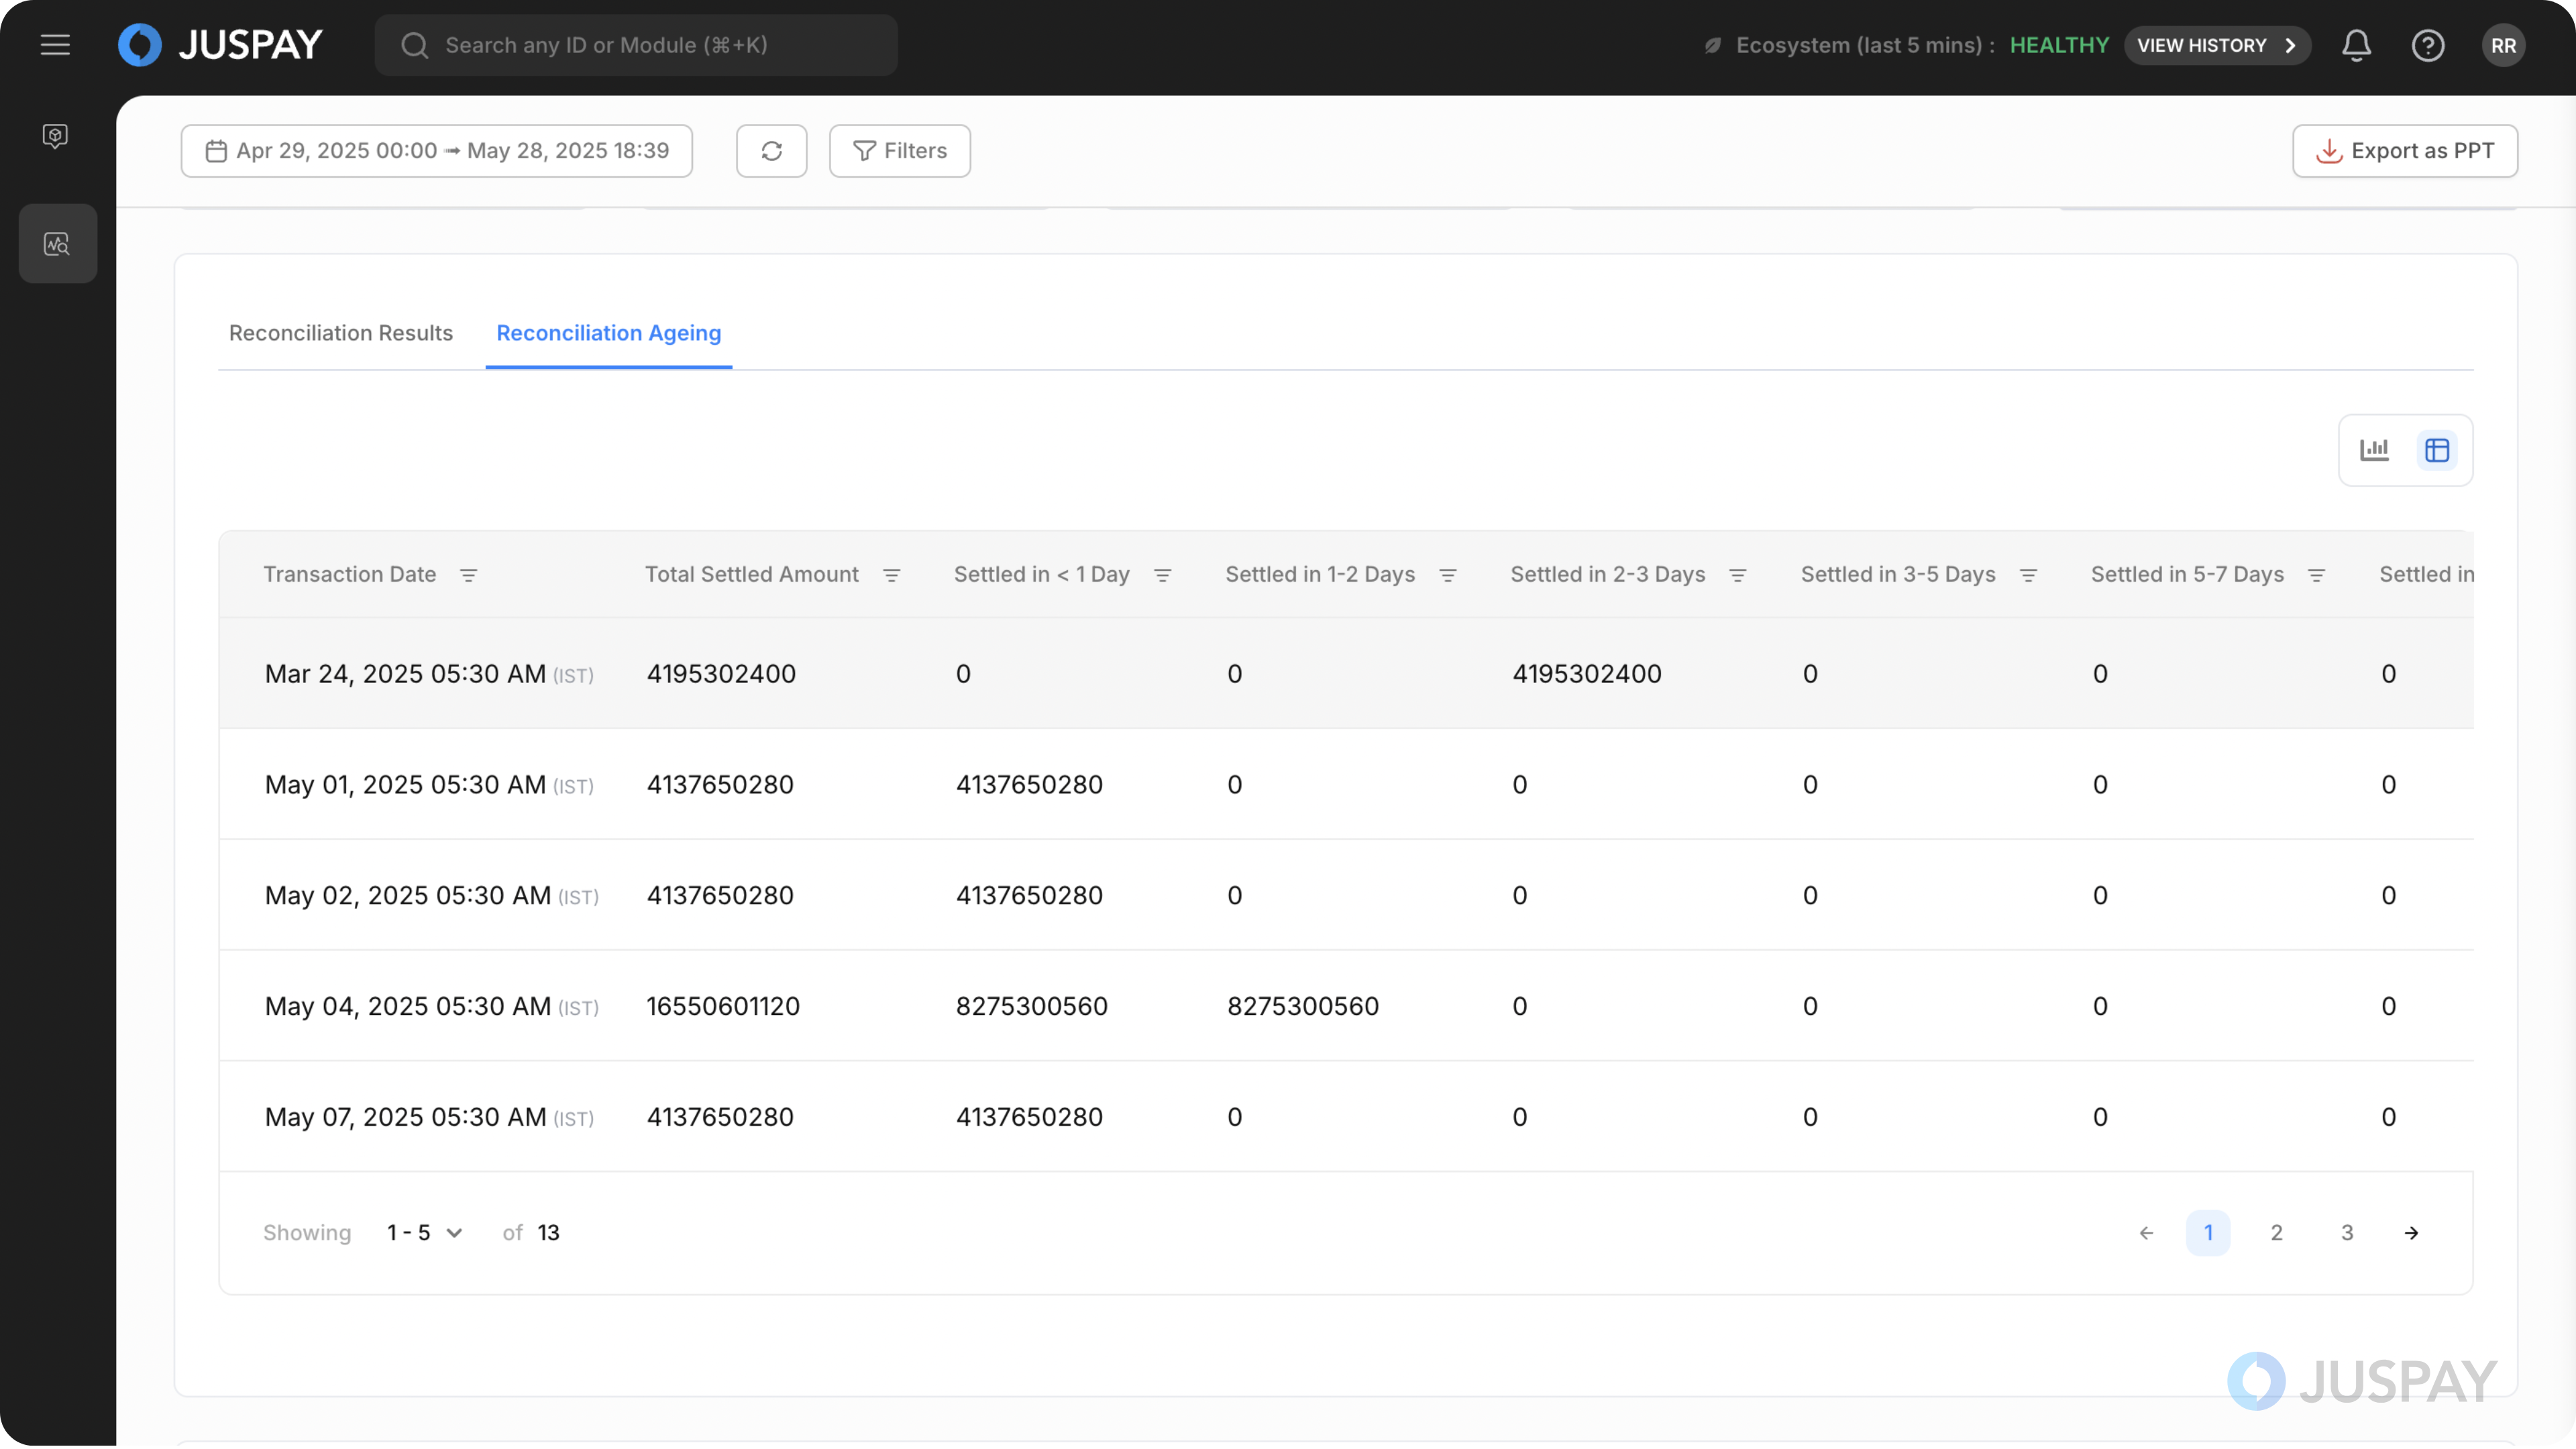
Task: Select the Reconciliation Ageing tab
Action: pos(608,333)
